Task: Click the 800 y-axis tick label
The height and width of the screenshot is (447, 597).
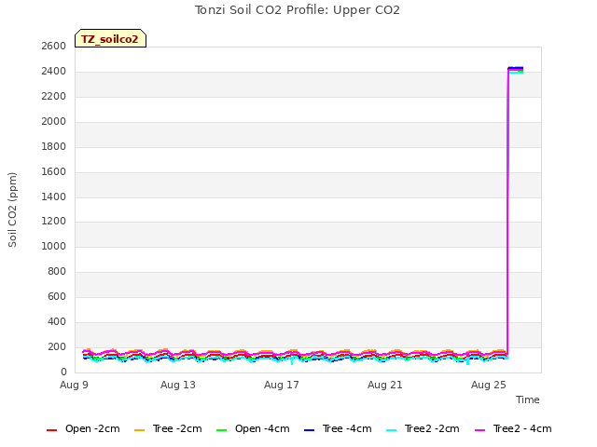Action: (x=57, y=271)
